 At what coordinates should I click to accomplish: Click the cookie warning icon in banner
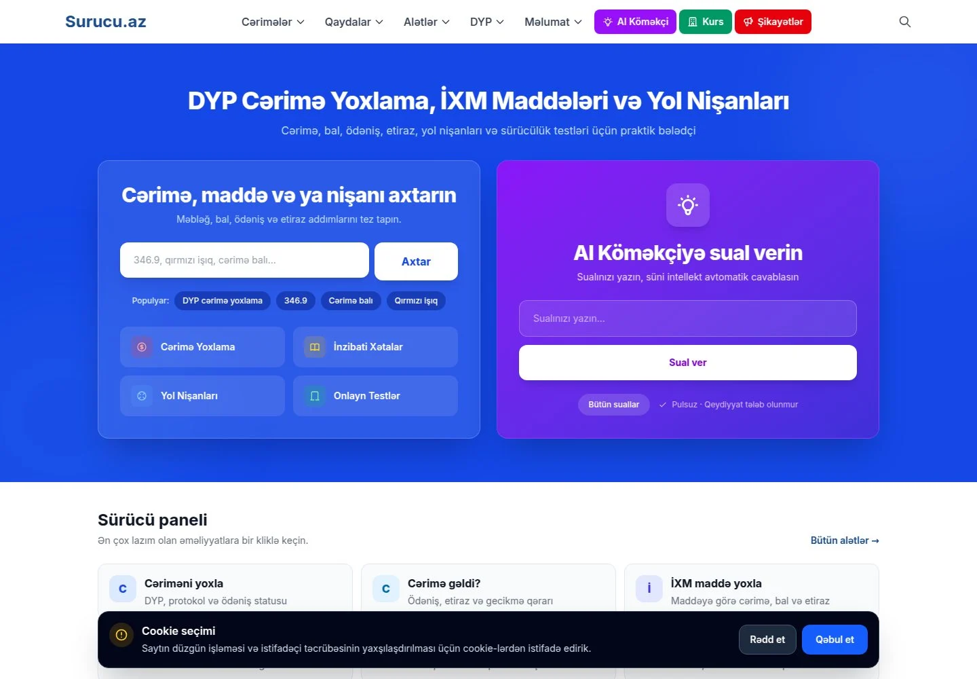pos(121,636)
